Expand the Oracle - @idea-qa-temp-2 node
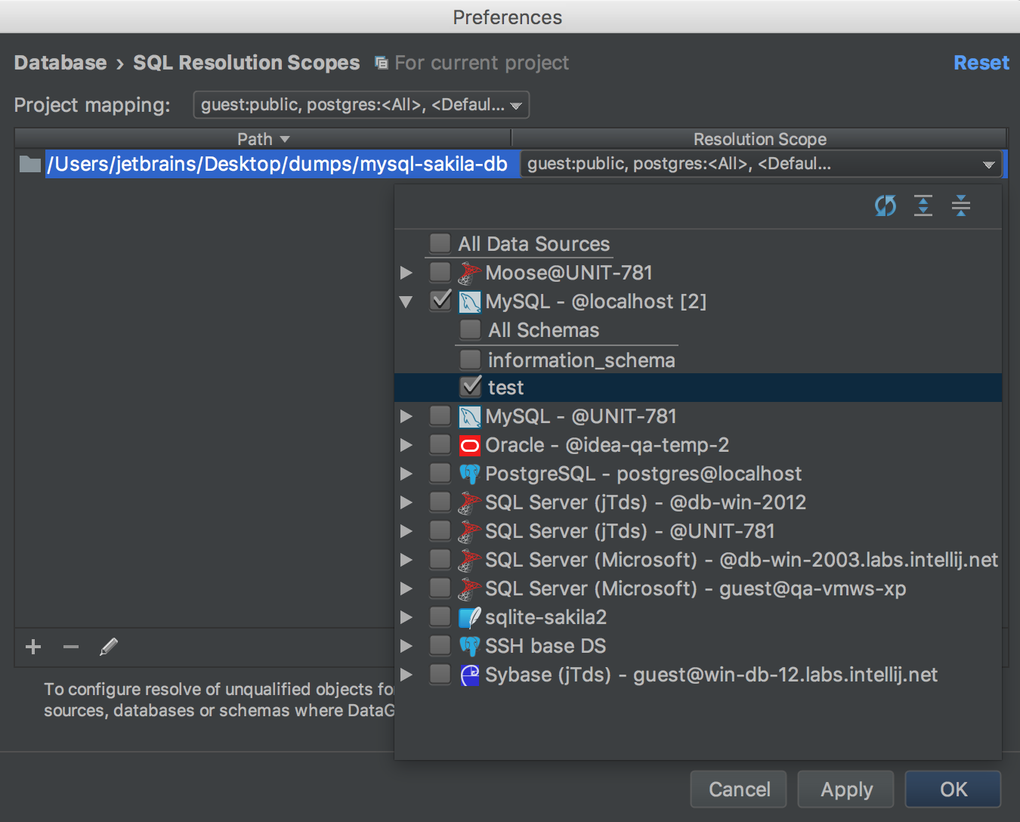The width and height of the screenshot is (1020, 822). [x=406, y=445]
